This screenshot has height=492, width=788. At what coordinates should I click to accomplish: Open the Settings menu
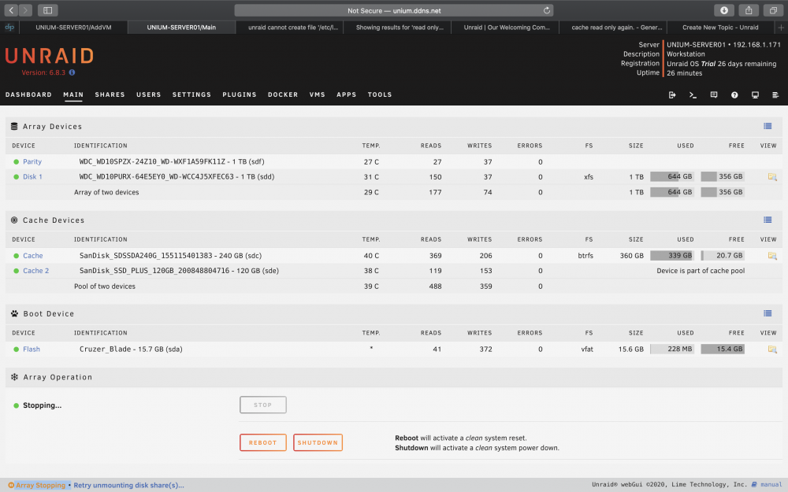(x=191, y=94)
